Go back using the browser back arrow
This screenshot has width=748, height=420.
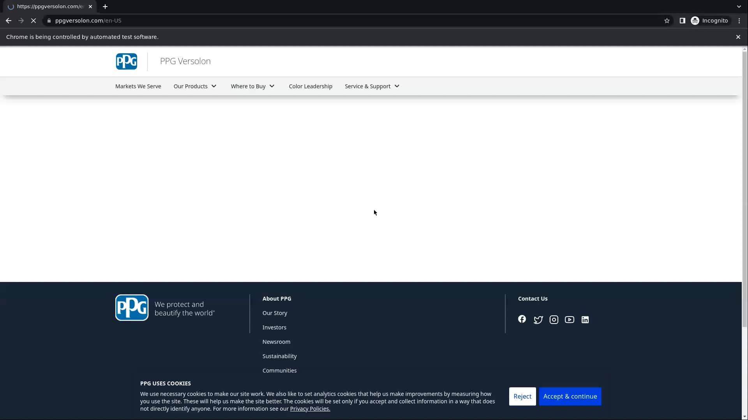click(9, 21)
